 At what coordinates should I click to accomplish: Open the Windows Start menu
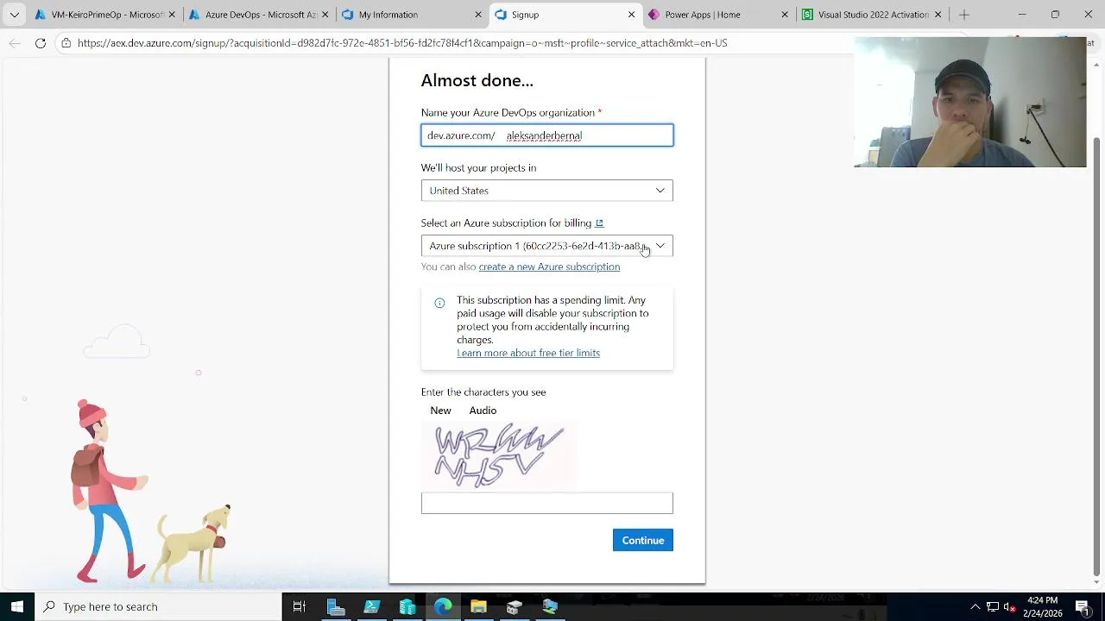[x=16, y=606]
